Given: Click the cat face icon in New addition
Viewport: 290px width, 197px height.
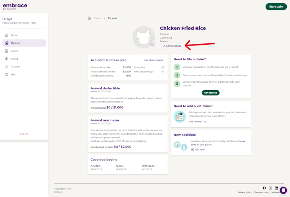Looking at the screenshot, I should click(x=184, y=147).
